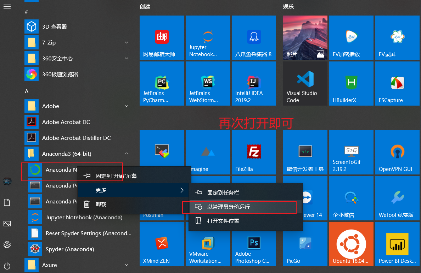This screenshot has width=421, height=273.
Task: Open the XMind ZEN tile
Action: click(162, 244)
